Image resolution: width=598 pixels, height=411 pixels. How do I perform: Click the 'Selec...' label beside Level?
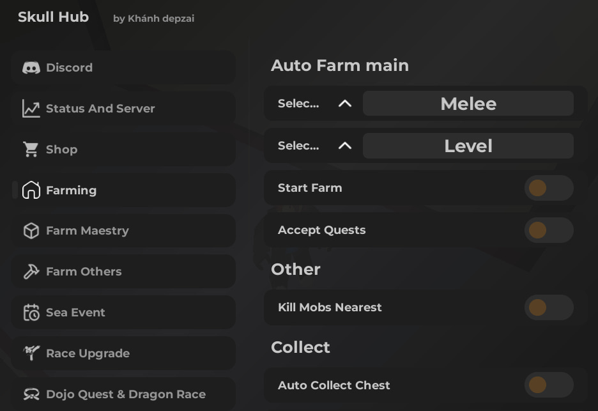[x=298, y=145]
